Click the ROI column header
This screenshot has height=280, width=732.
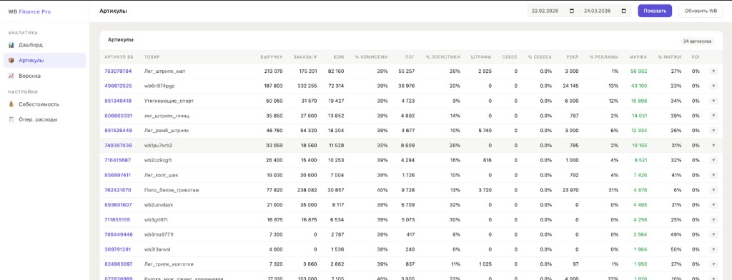coord(696,57)
